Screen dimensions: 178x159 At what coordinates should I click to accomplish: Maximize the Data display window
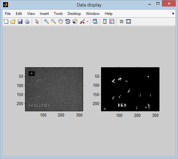[x=158, y=4]
